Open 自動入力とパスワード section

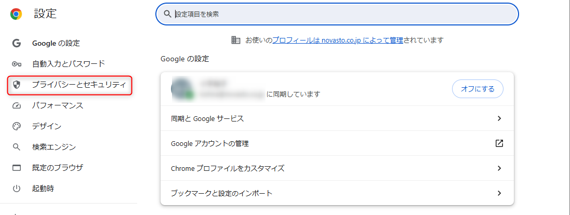tap(69, 64)
